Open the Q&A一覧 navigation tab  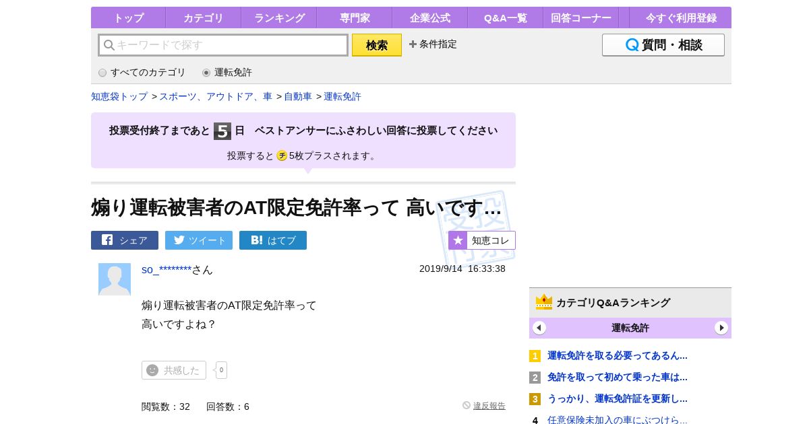tap(506, 17)
